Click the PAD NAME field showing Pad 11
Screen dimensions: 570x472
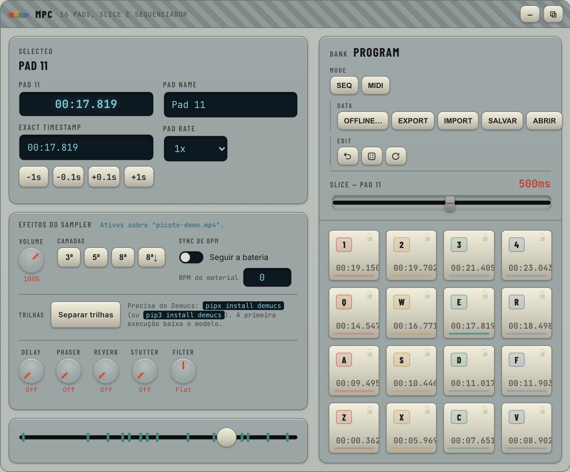point(231,105)
